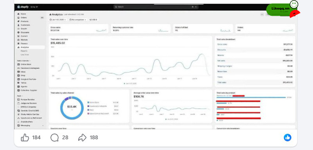This screenshot has width=313, height=150.
Task: Open the Finance section
Action: click(24, 44)
